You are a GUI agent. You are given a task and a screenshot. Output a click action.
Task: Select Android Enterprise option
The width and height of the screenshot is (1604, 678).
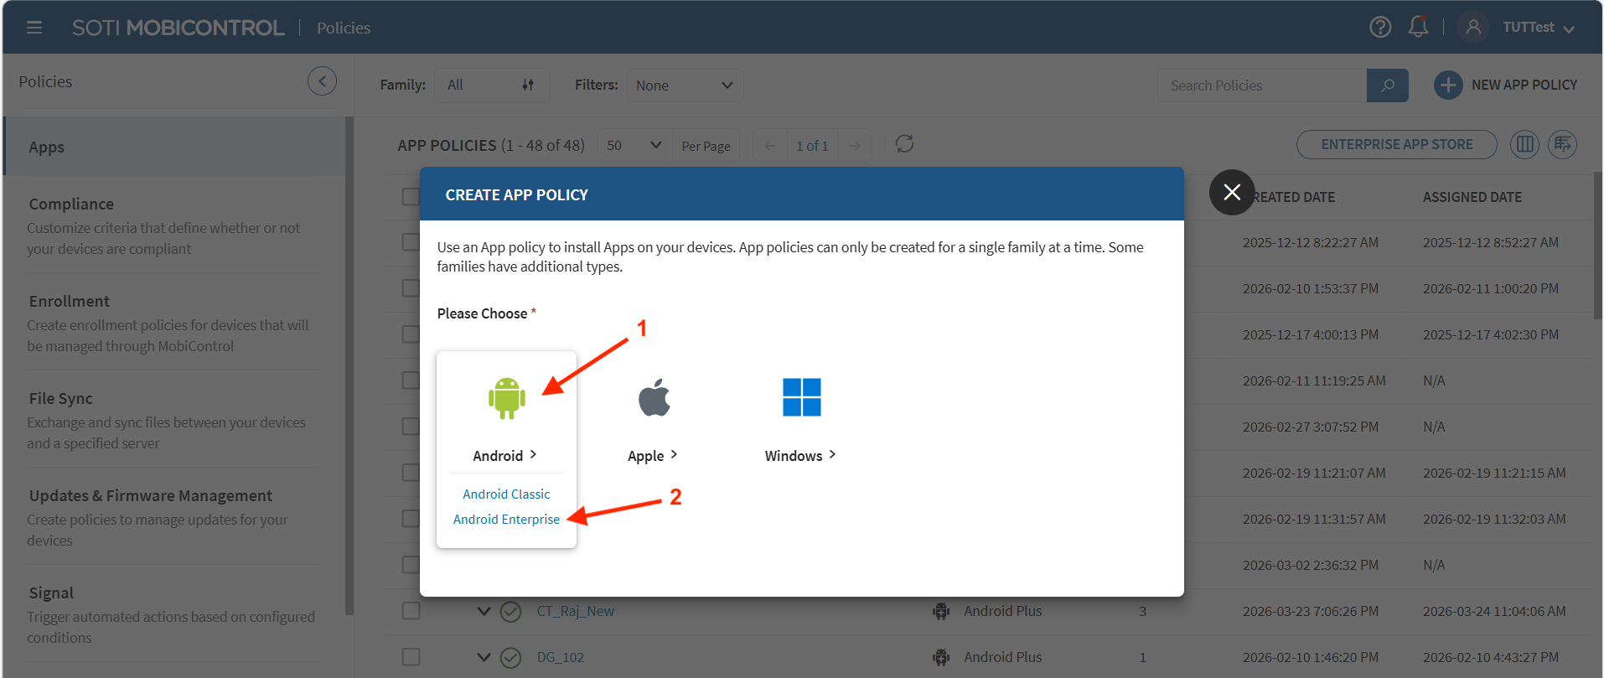tap(506, 520)
